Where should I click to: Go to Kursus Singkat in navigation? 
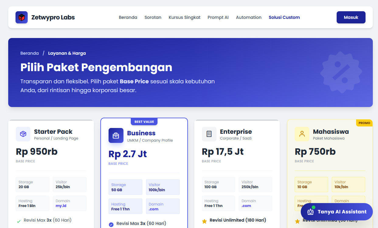pos(184,17)
